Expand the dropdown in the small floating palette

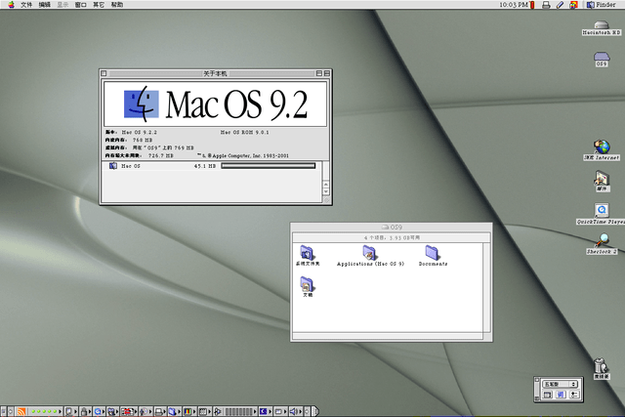point(560,384)
